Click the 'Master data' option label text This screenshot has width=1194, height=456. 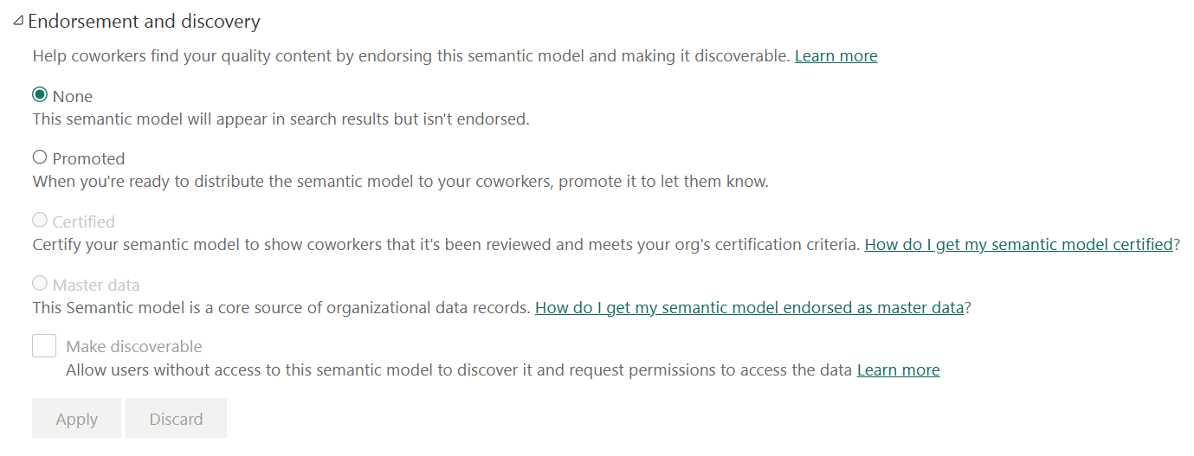pos(96,286)
